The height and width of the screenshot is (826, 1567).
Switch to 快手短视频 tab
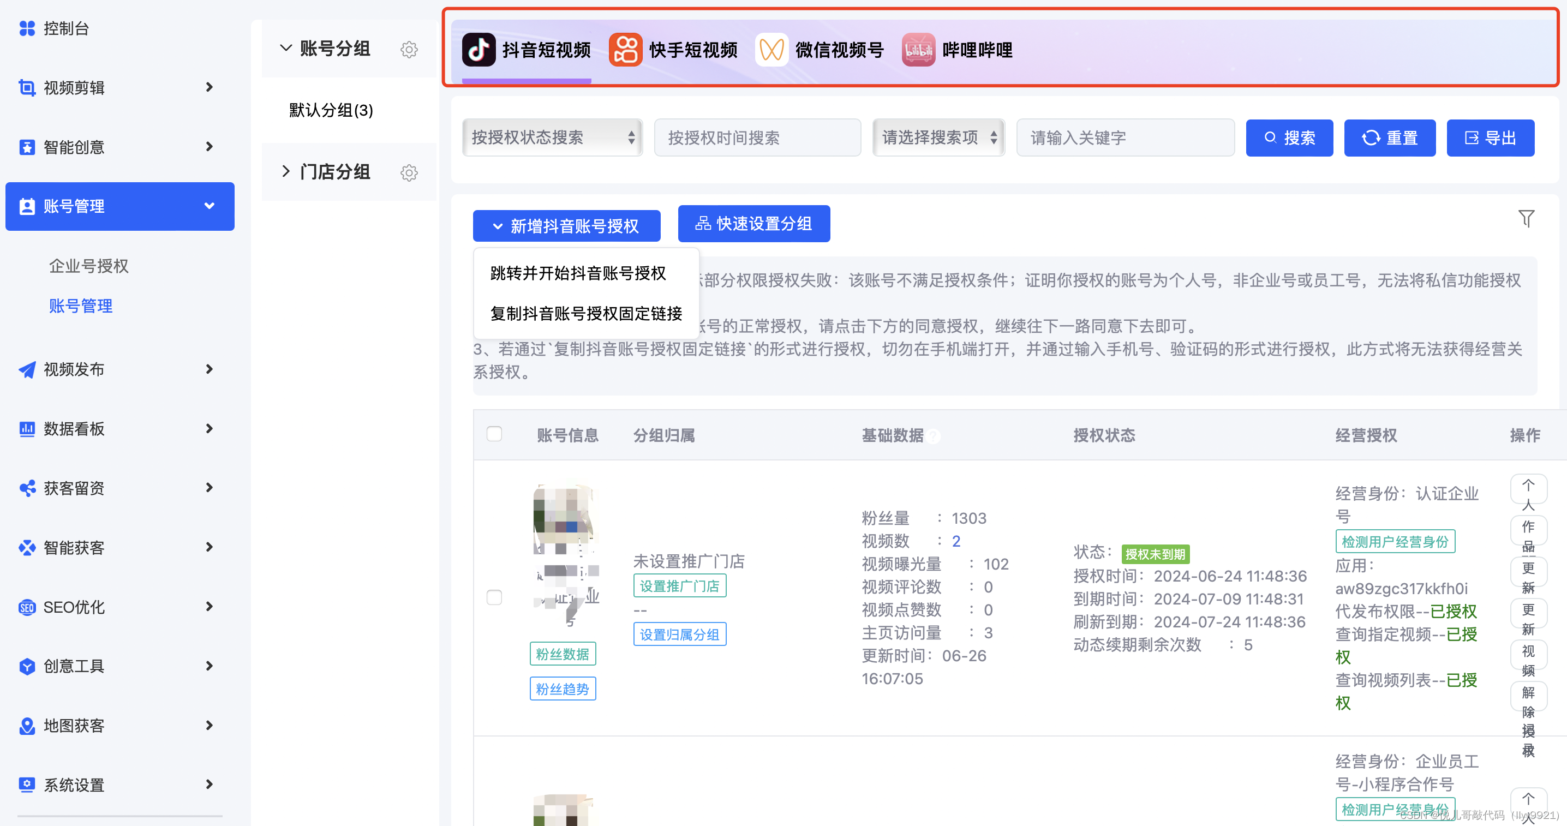[673, 50]
